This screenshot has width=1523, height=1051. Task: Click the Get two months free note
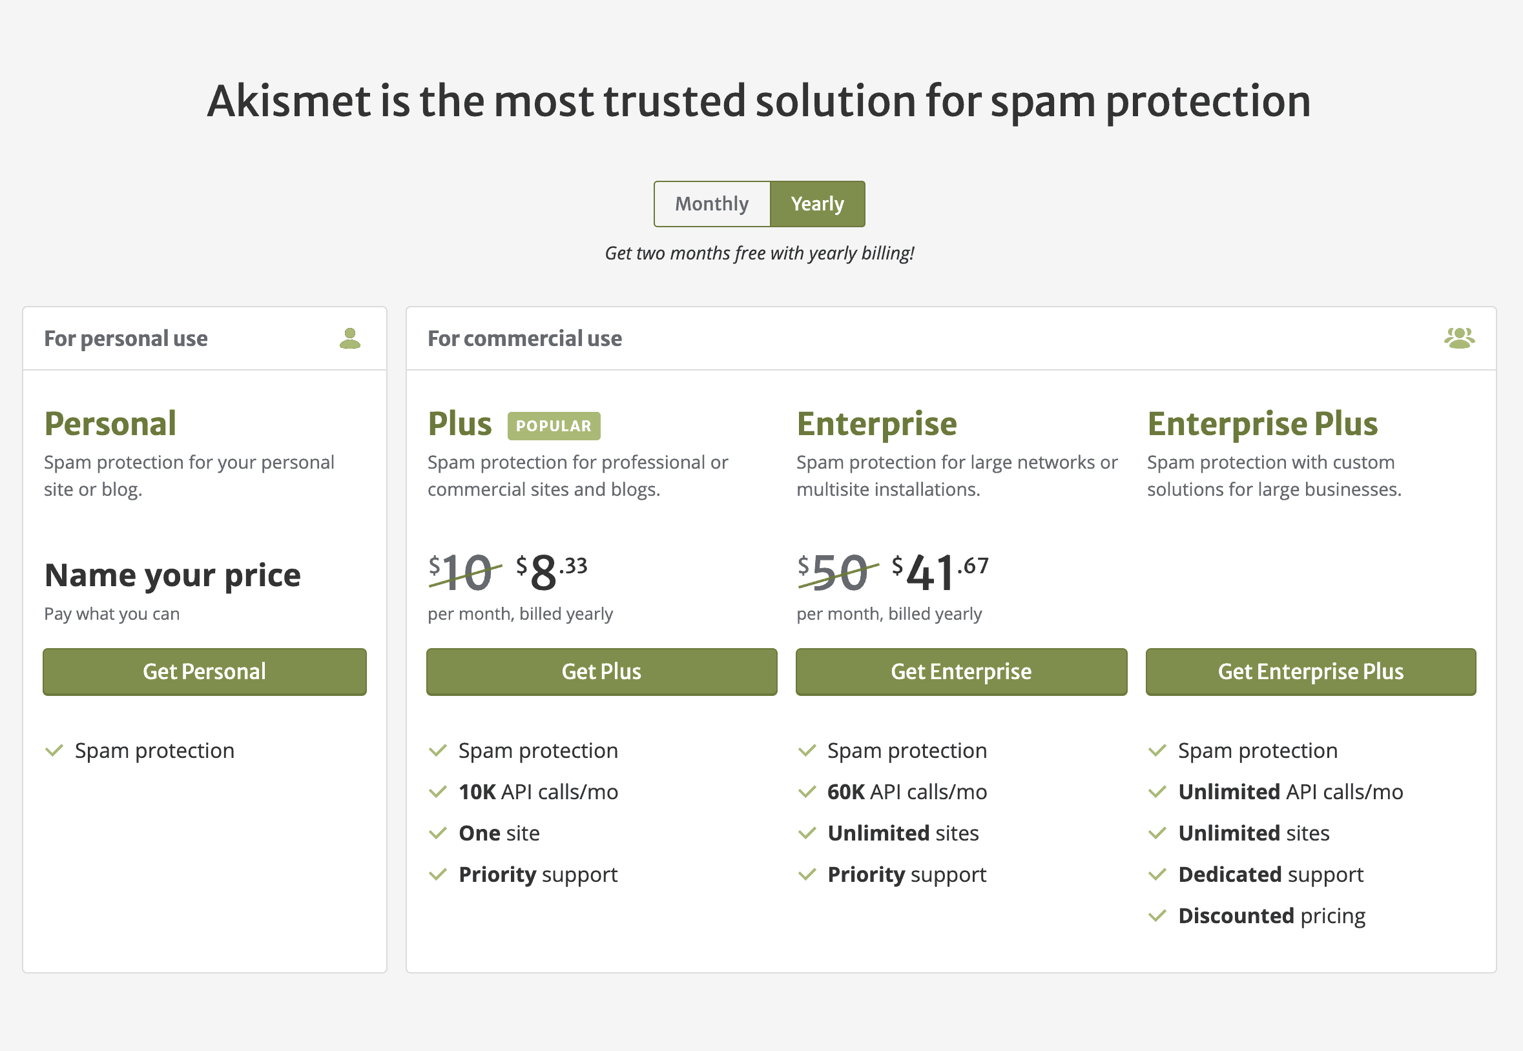point(760,254)
